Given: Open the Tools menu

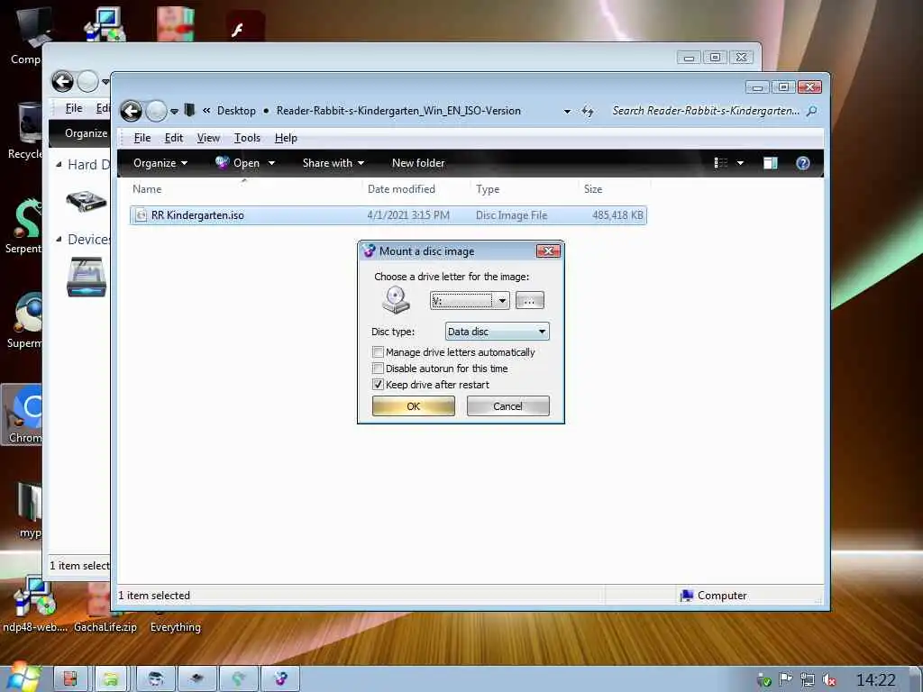Looking at the screenshot, I should (x=247, y=138).
